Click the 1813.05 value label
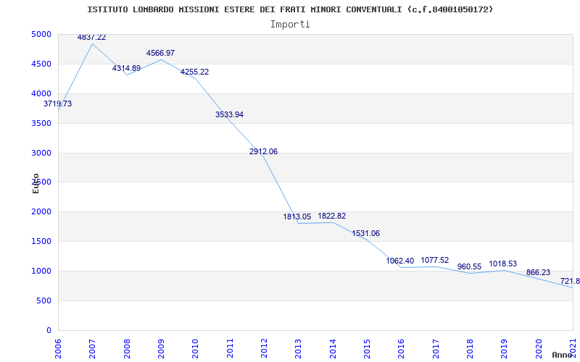Screen dimensions: 580x362 297,216
